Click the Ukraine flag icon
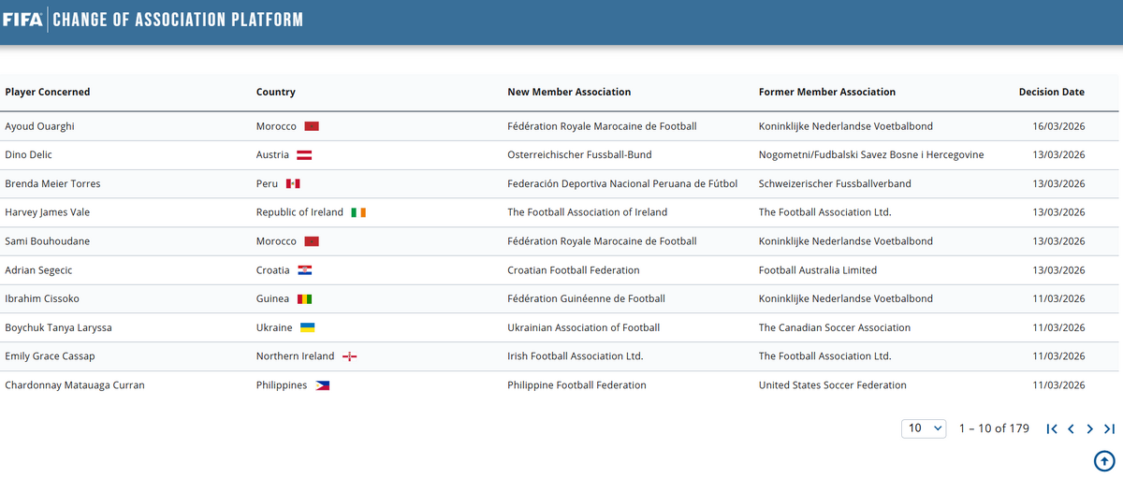The height and width of the screenshot is (478, 1123). [307, 327]
